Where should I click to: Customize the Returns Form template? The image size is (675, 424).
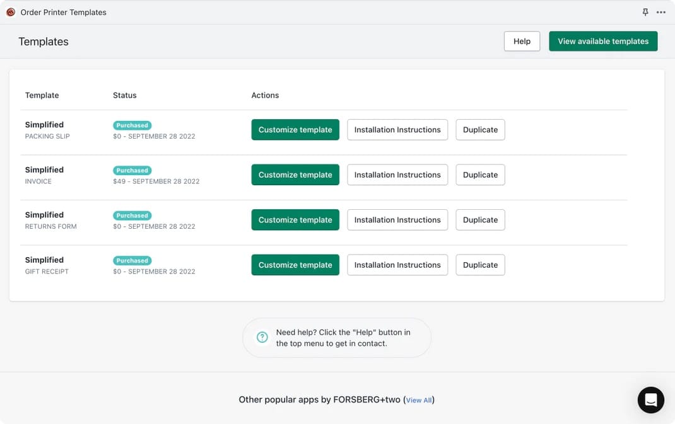(x=295, y=220)
